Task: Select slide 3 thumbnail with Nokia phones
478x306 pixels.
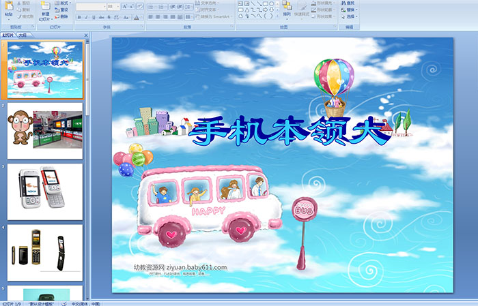Action: coord(45,192)
